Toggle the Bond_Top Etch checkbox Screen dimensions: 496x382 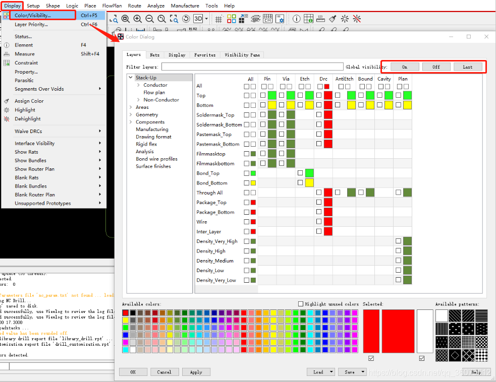300,173
